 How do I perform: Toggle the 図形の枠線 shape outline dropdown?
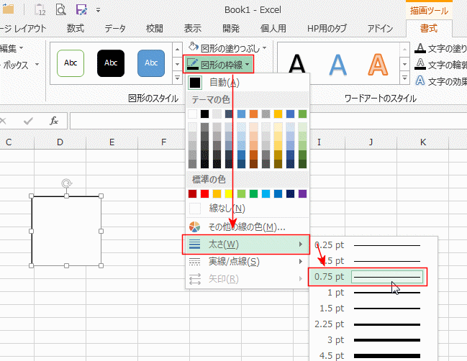[x=219, y=65]
